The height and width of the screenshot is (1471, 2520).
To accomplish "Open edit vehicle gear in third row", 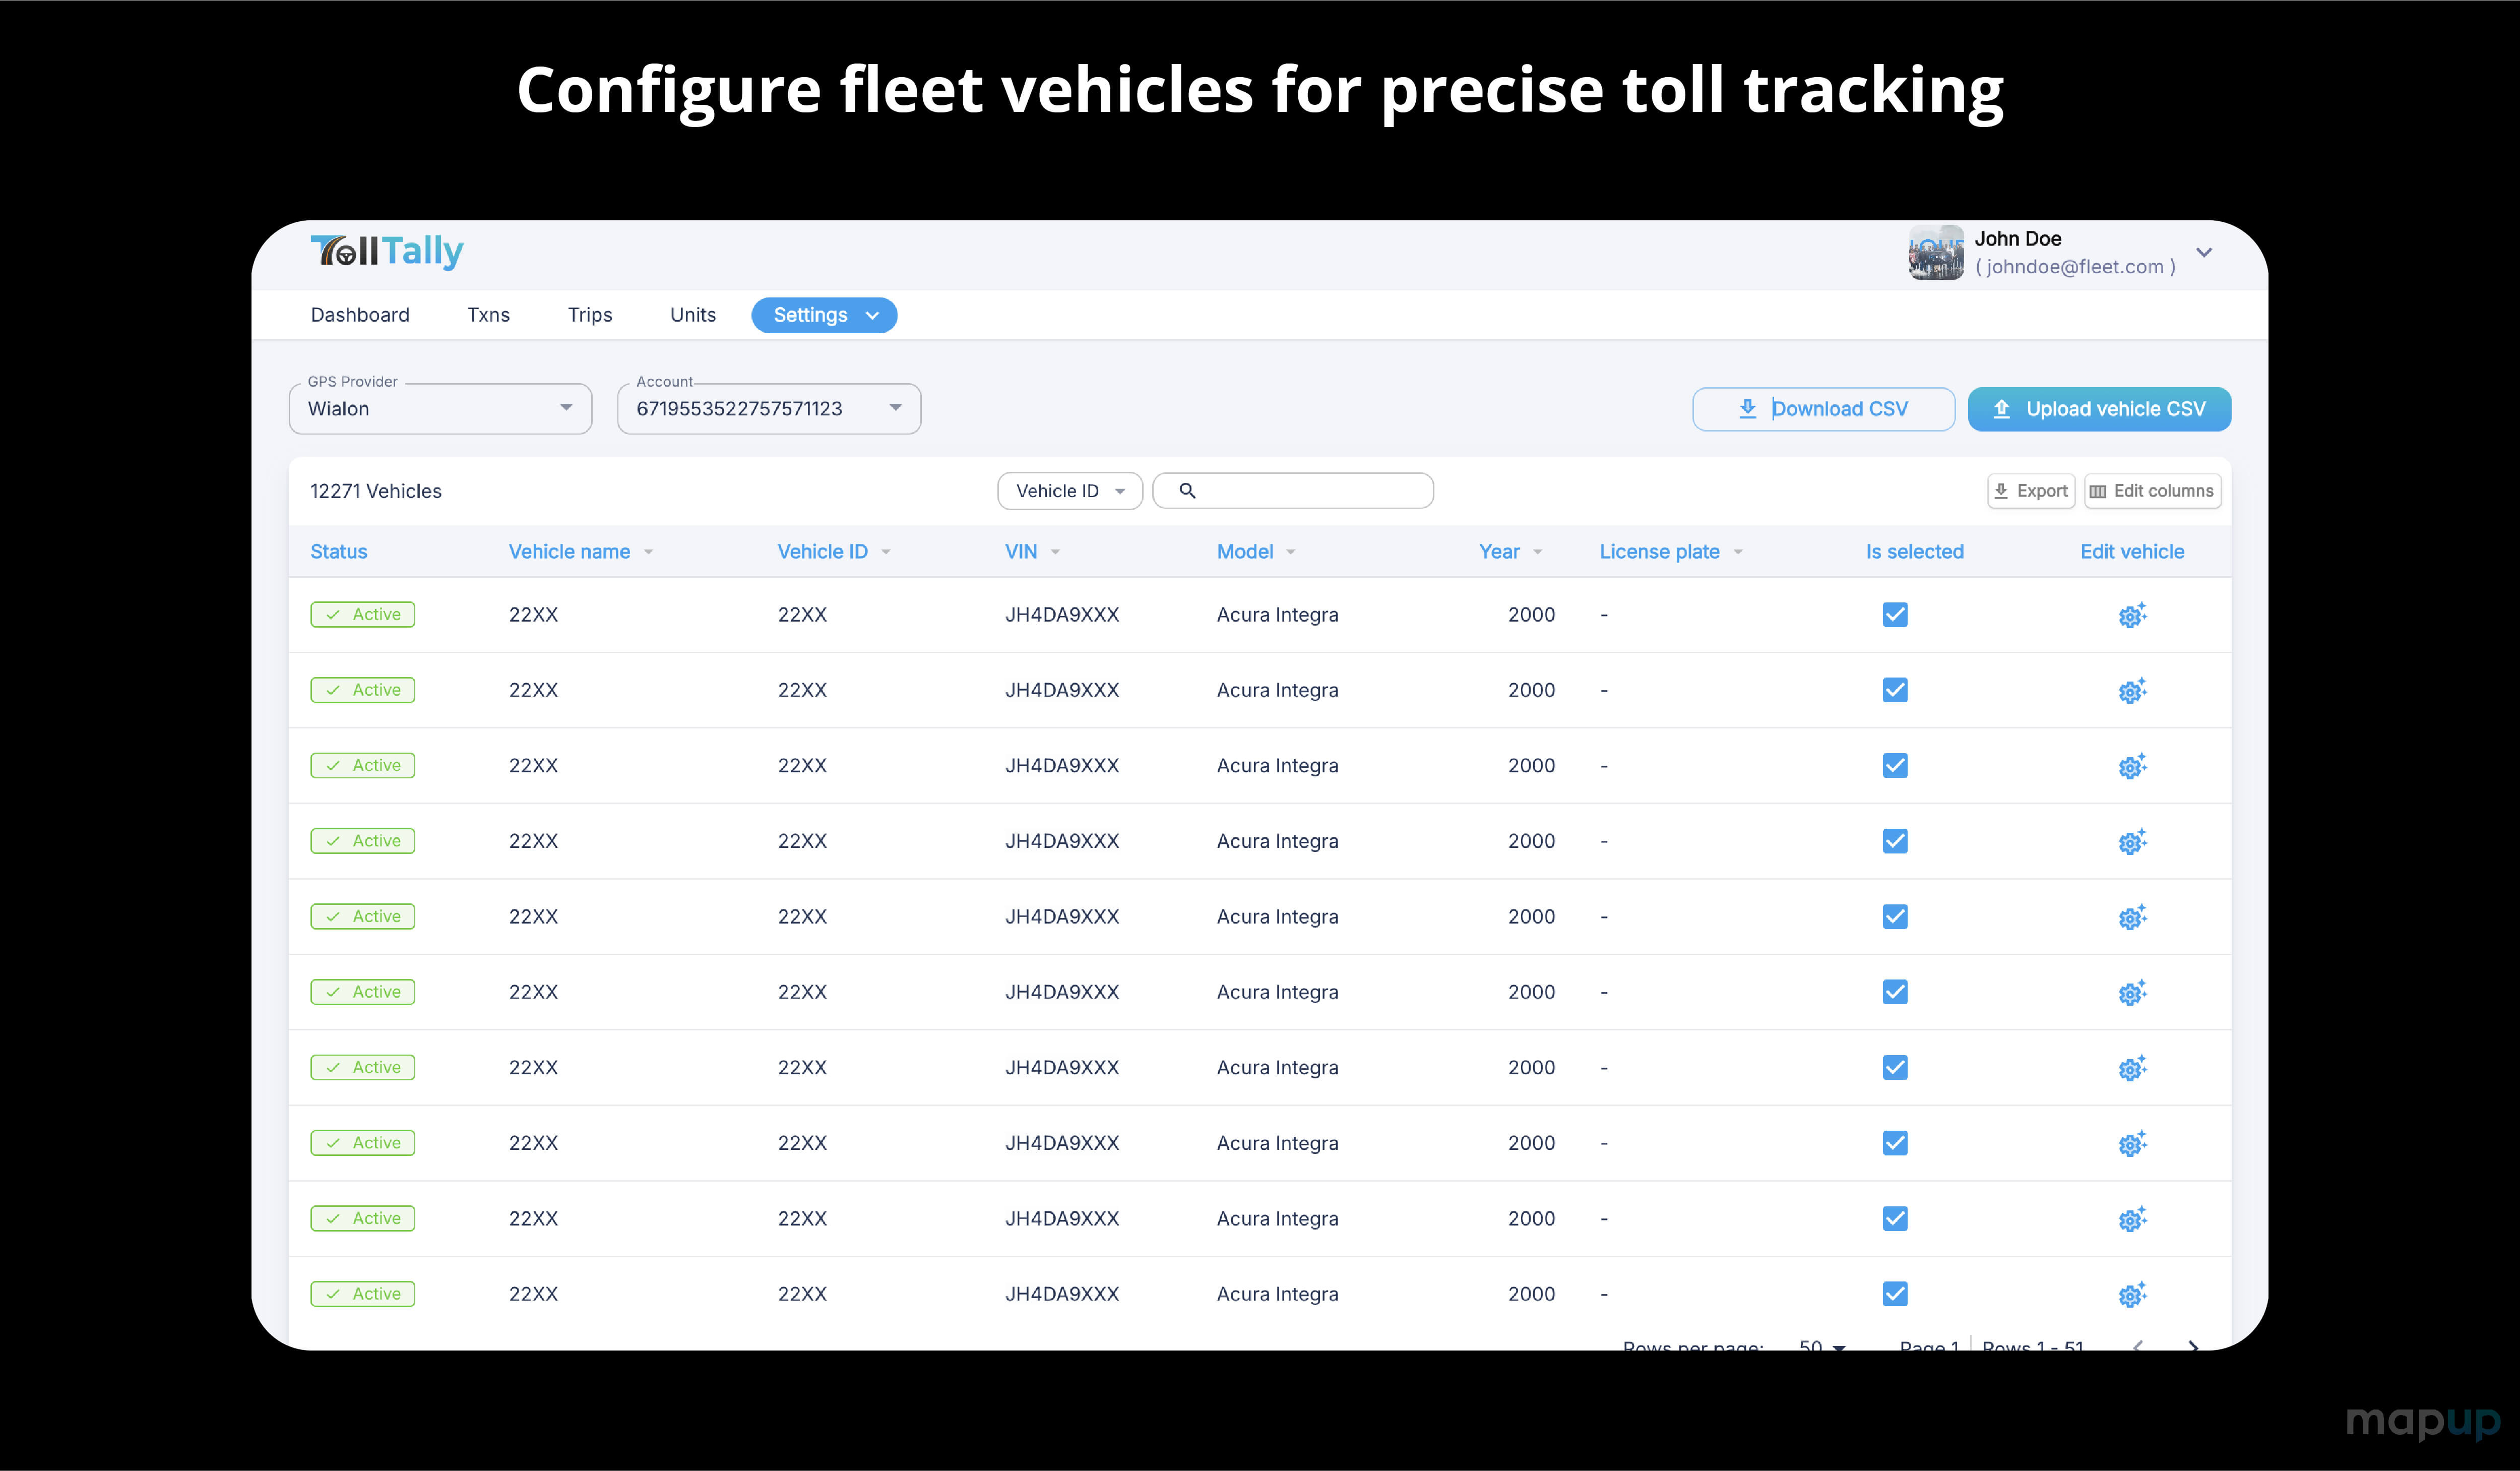I will click(x=2132, y=766).
